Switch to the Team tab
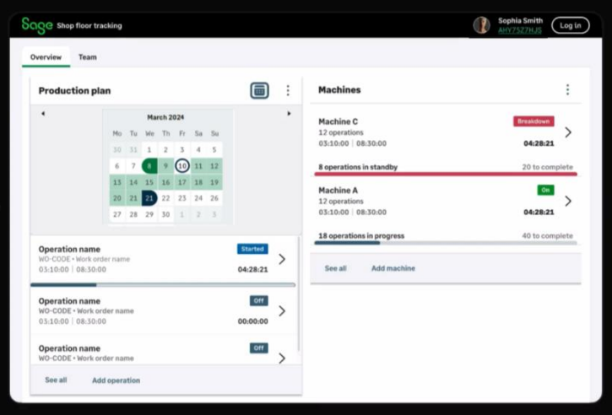The width and height of the screenshot is (612, 415). pos(88,57)
